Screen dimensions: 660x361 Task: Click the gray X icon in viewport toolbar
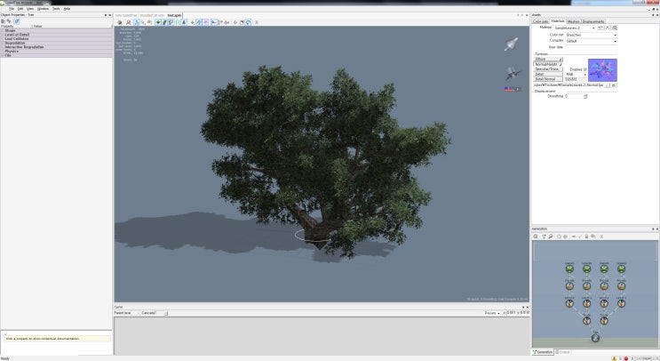[257, 22]
